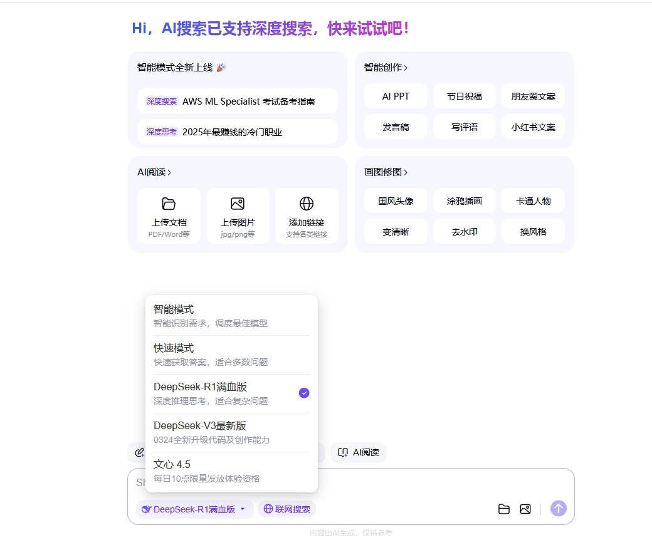Screen dimensions: 652x540
Task: Click the purple send arrow button
Action: 559,509
